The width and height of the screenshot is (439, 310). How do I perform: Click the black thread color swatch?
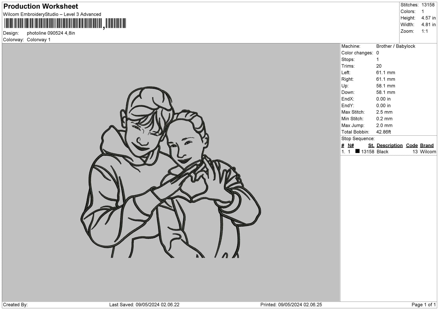pos(357,151)
